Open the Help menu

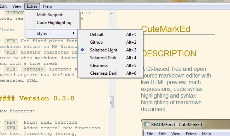47,6
